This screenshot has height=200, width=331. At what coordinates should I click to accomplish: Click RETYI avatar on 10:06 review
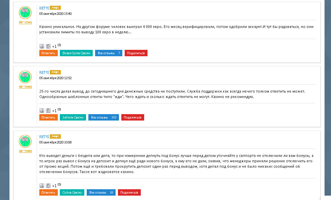[x=25, y=141]
